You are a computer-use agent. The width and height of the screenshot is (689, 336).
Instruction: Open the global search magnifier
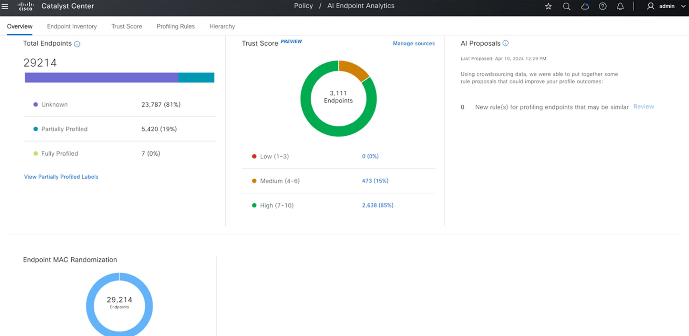click(567, 6)
